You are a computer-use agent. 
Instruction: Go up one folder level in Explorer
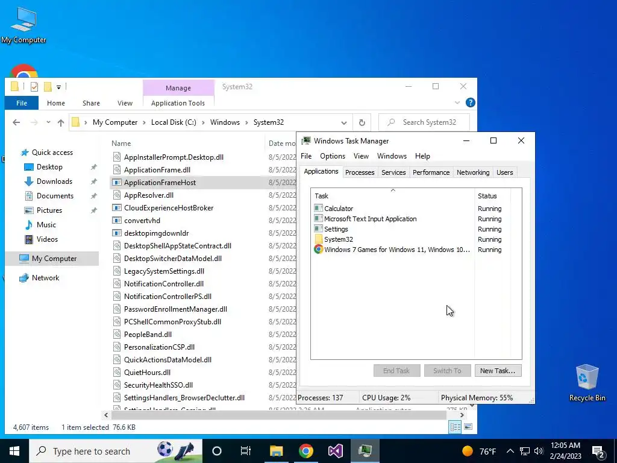(61, 122)
